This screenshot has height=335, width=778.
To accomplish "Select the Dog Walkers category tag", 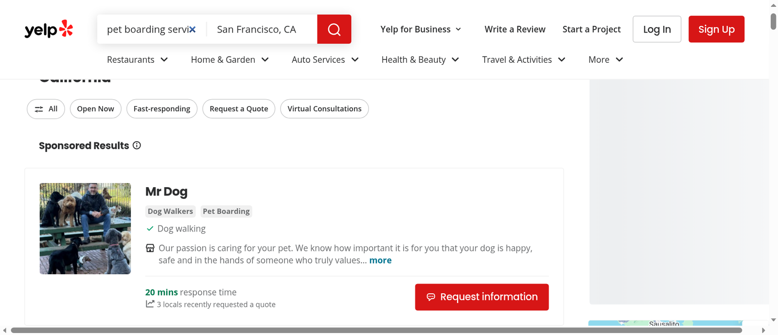I will tap(170, 211).
